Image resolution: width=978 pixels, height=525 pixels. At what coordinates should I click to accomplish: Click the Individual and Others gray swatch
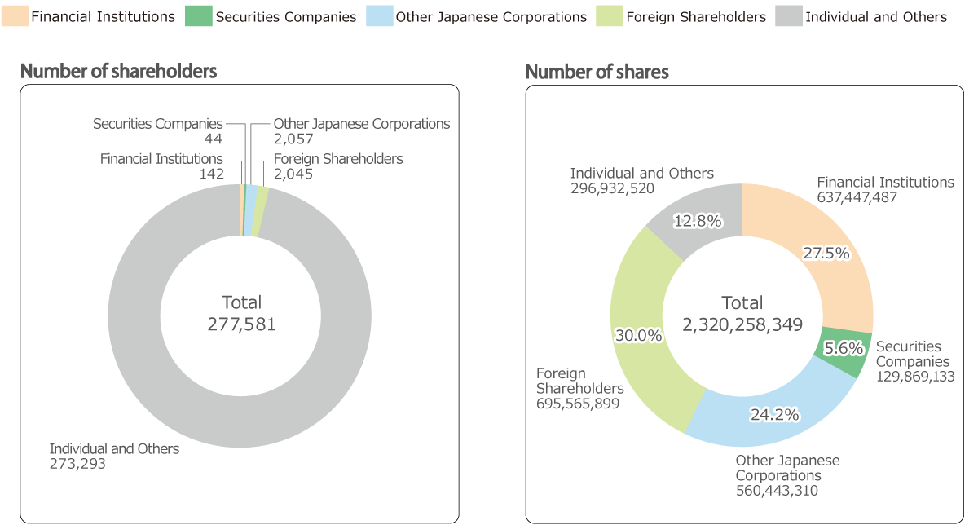coord(787,15)
